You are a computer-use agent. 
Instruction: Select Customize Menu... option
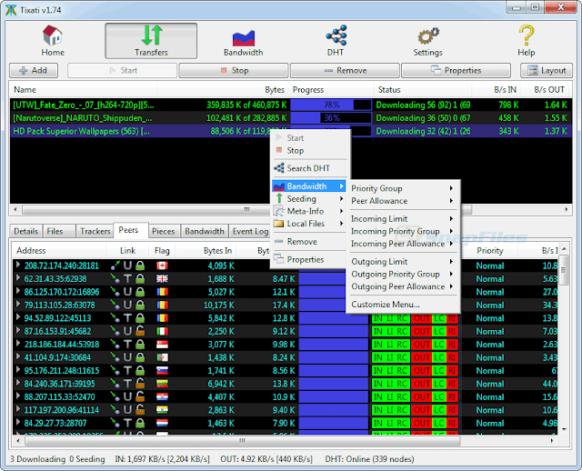[x=403, y=305]
